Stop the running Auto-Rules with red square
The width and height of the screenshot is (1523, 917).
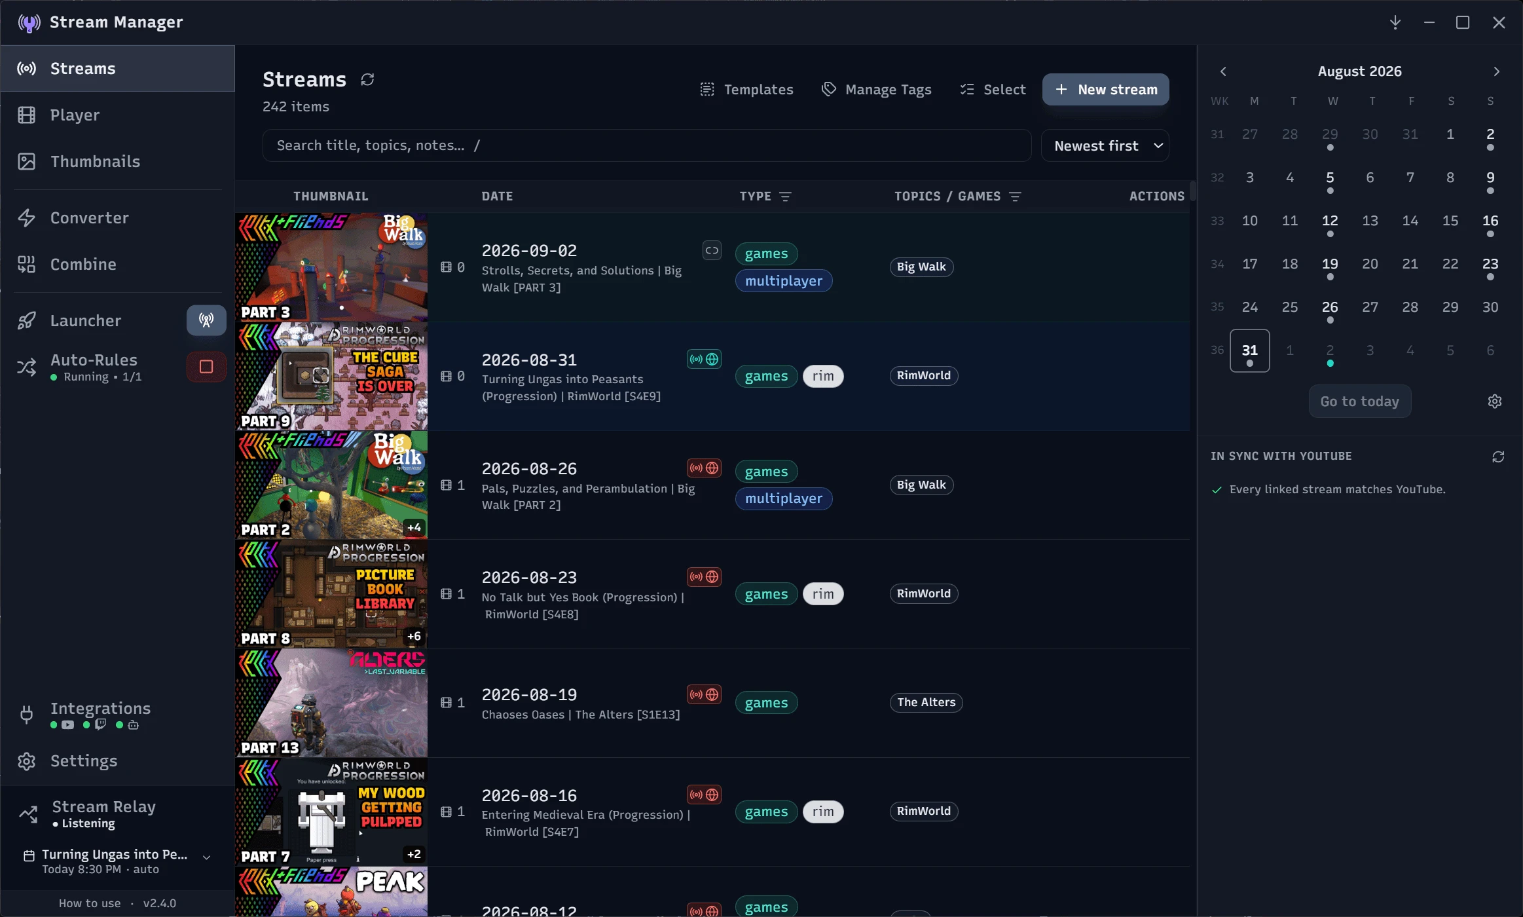click(x=206, y=367)
